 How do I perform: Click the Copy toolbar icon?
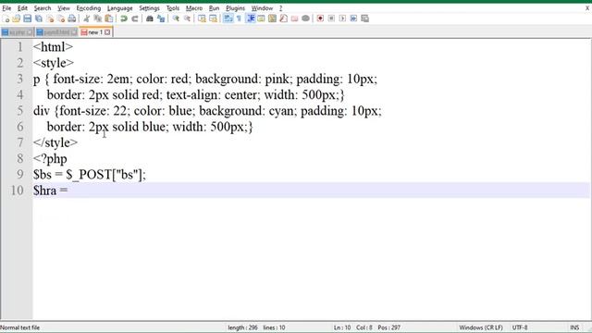tap(98, 18)
